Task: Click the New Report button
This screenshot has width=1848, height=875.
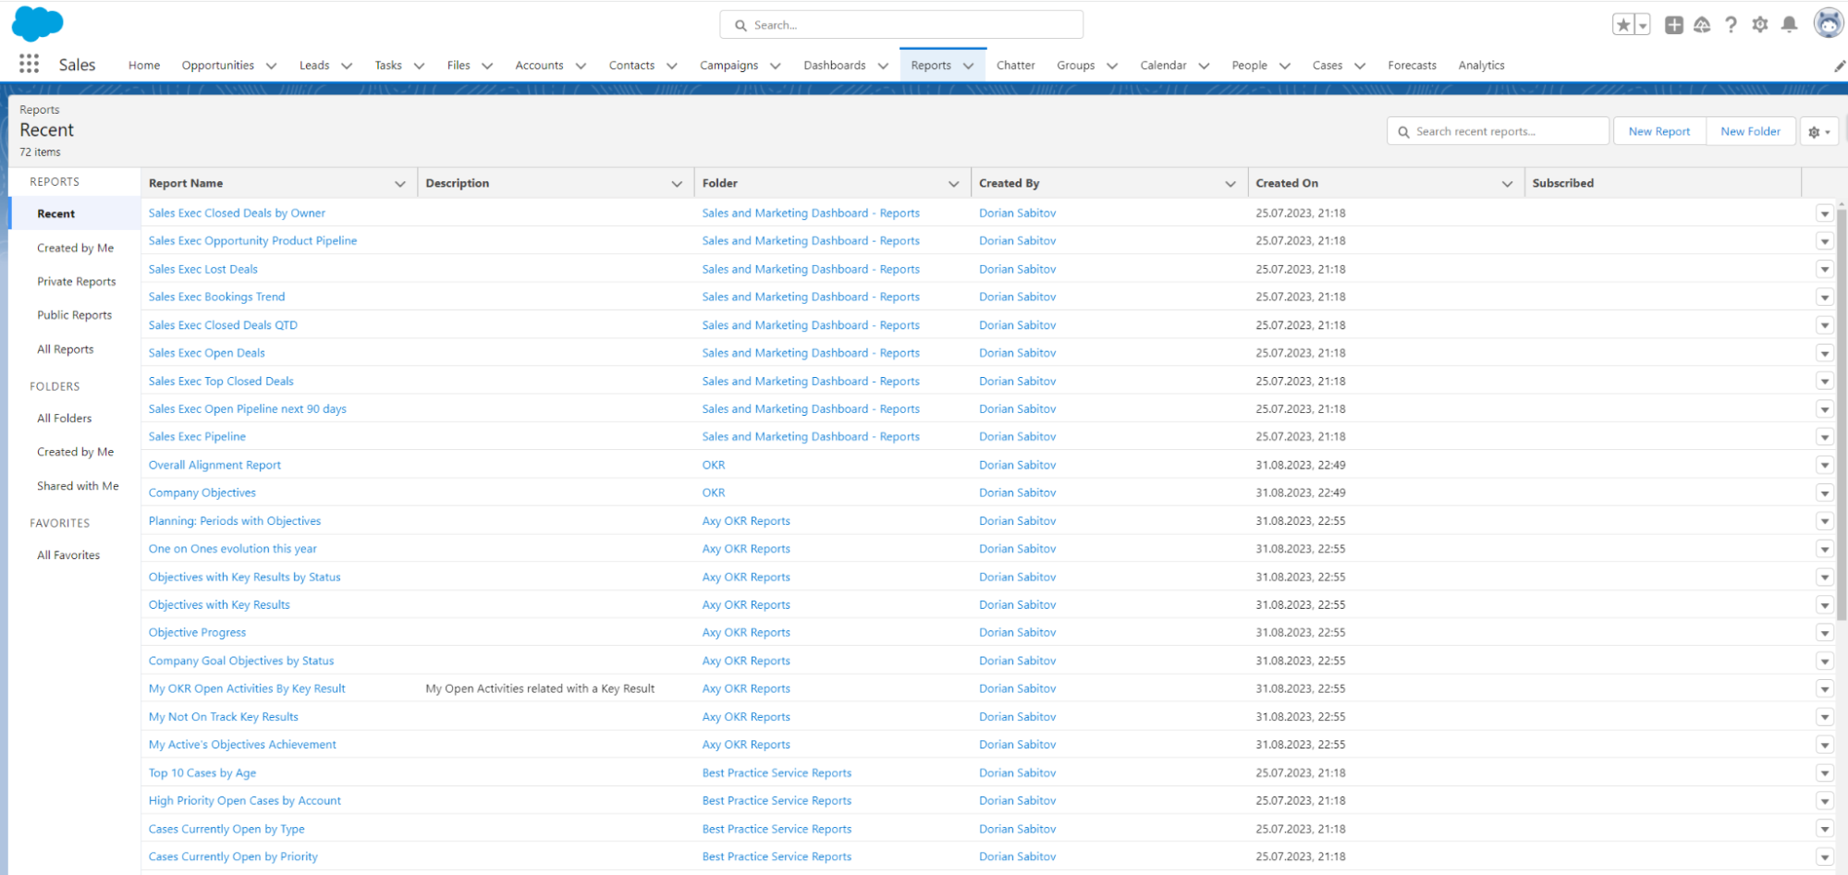Action: (x=1658, y=131)
